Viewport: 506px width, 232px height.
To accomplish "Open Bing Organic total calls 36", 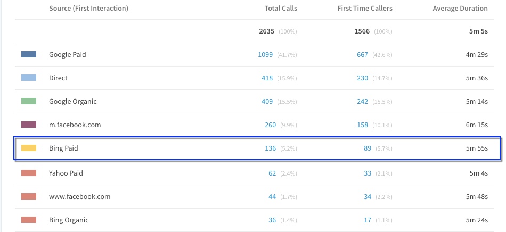I will click(272, 220).
